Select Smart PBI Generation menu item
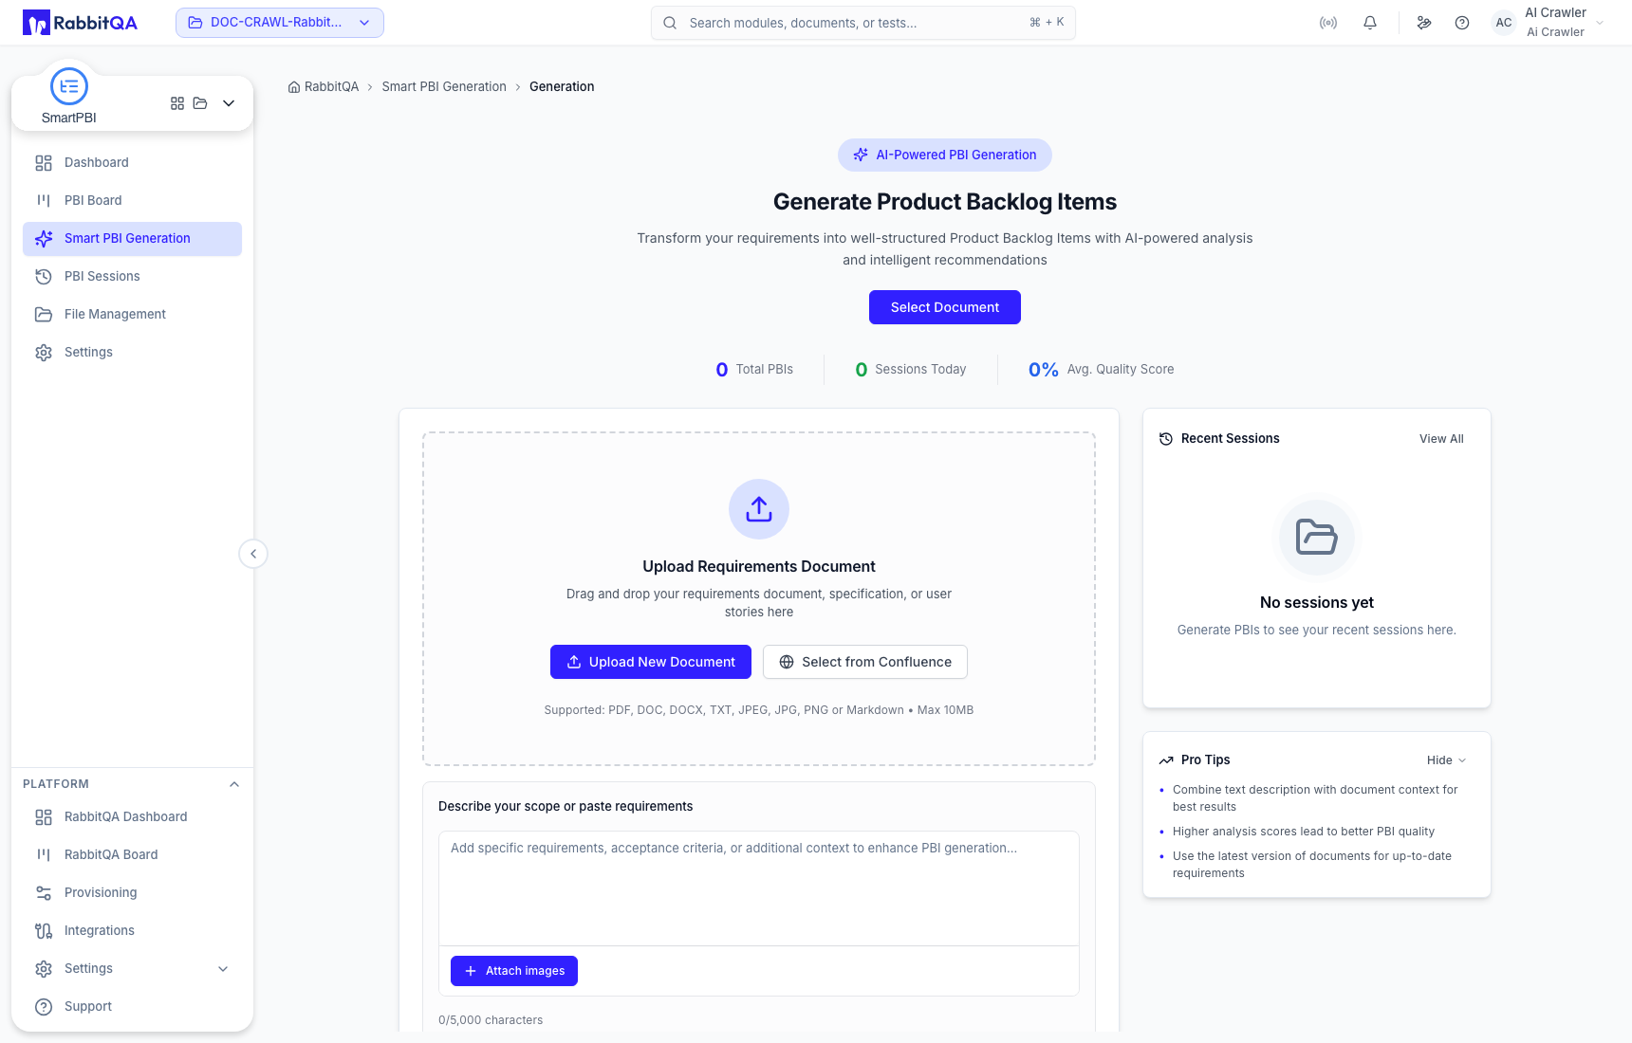The height and width of the screenshot is (1043, 1632). click(x=132, y=239)
